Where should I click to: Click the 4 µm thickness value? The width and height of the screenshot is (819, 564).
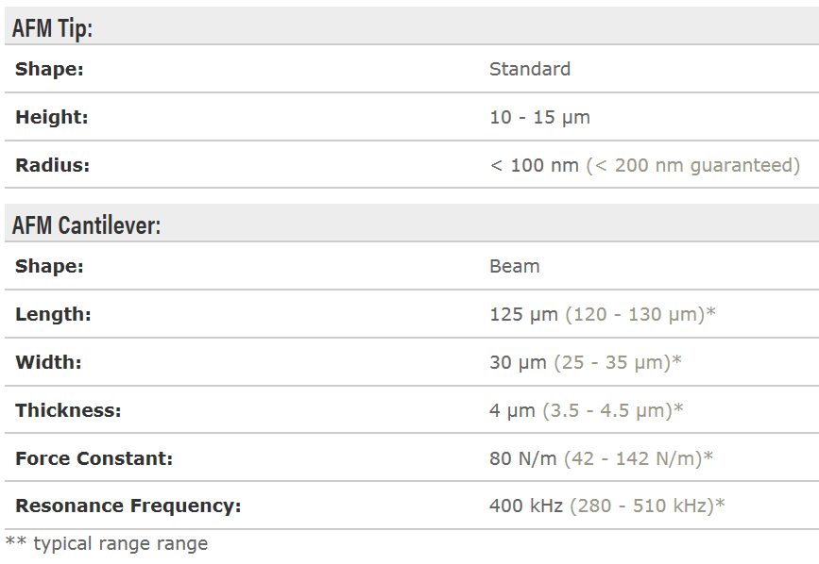[513, 410]
